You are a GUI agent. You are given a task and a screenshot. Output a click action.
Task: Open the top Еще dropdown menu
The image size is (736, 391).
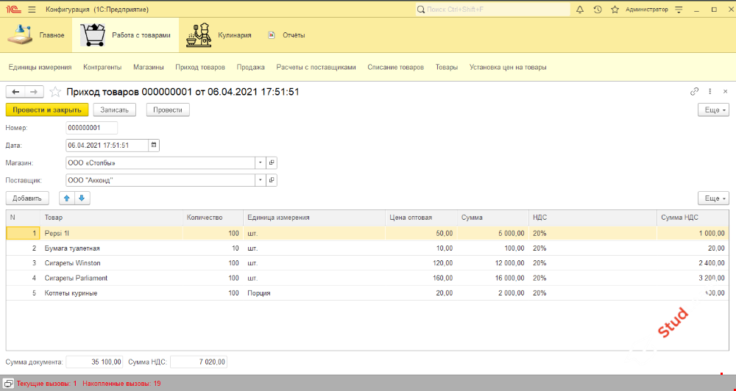(712, 110)
